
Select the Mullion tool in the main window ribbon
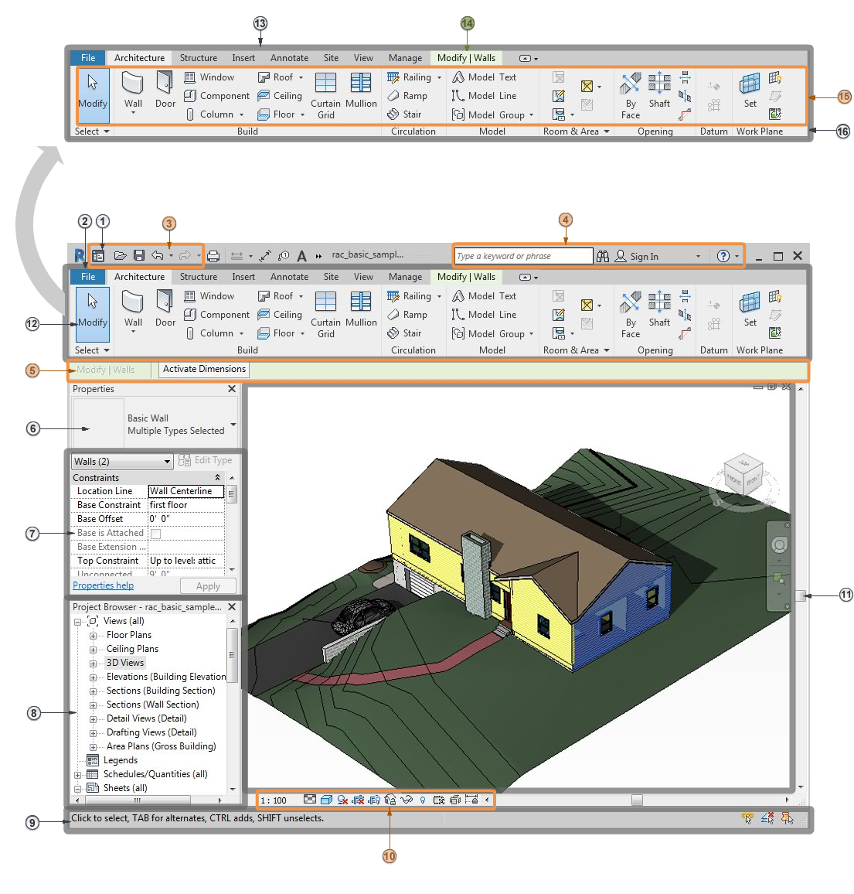point(361,309)
